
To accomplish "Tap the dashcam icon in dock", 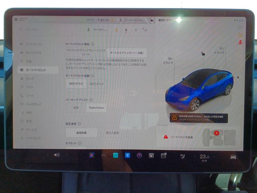I will point(163,156).
